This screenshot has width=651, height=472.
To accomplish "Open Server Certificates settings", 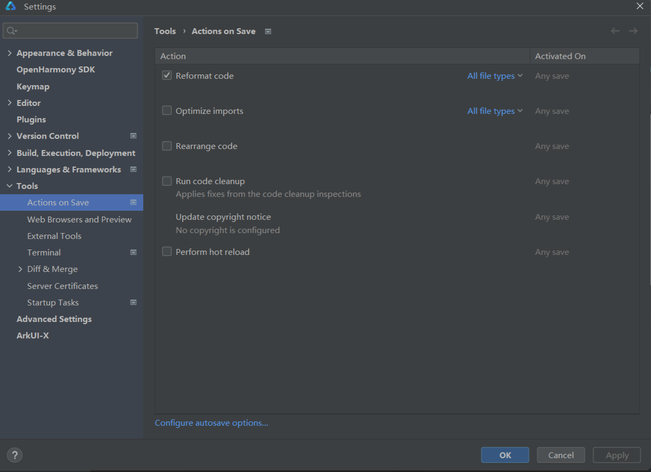I will coord(63,286).
